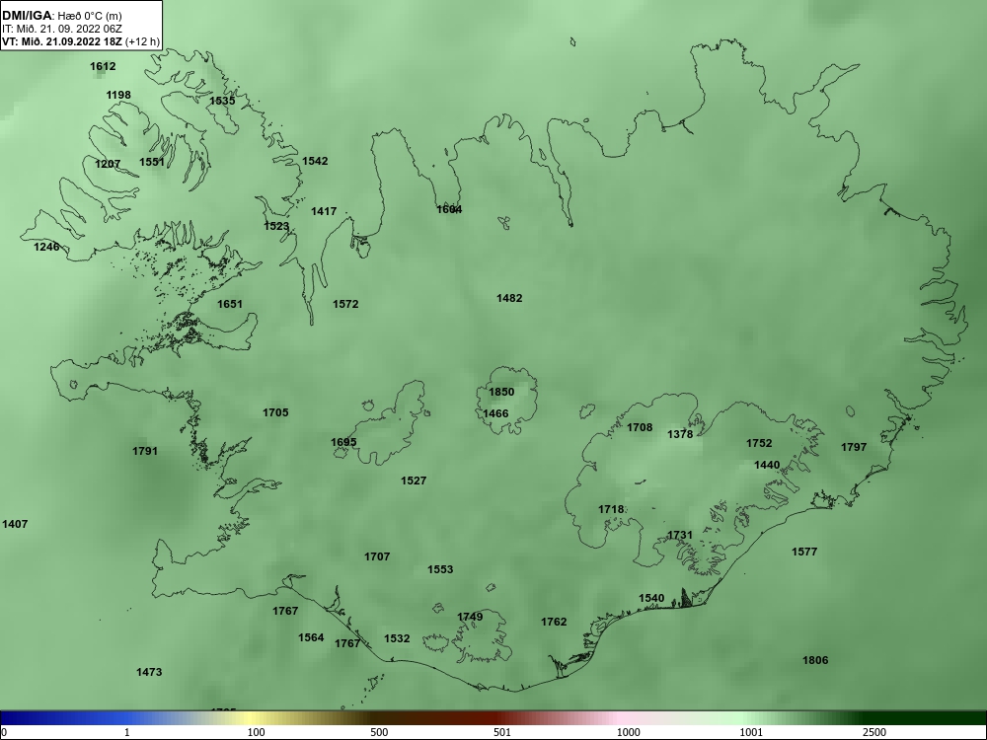Click the 1718 height value
The width and height of the screenshot is (987, 740).
point(611,510)
